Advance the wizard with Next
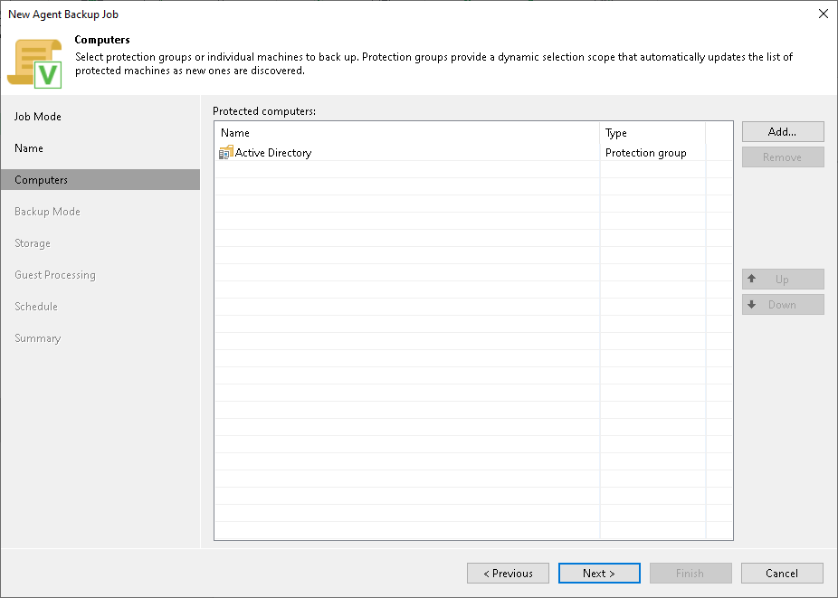Image resolution: width=838 pixels, height=598 pixels. [599, 573]
